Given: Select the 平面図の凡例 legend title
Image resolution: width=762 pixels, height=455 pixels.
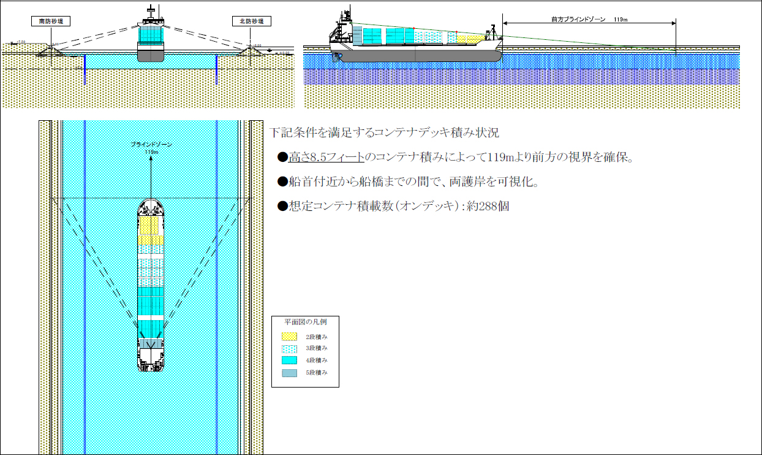Looking at the screenshot, I should tap(305, 322).
